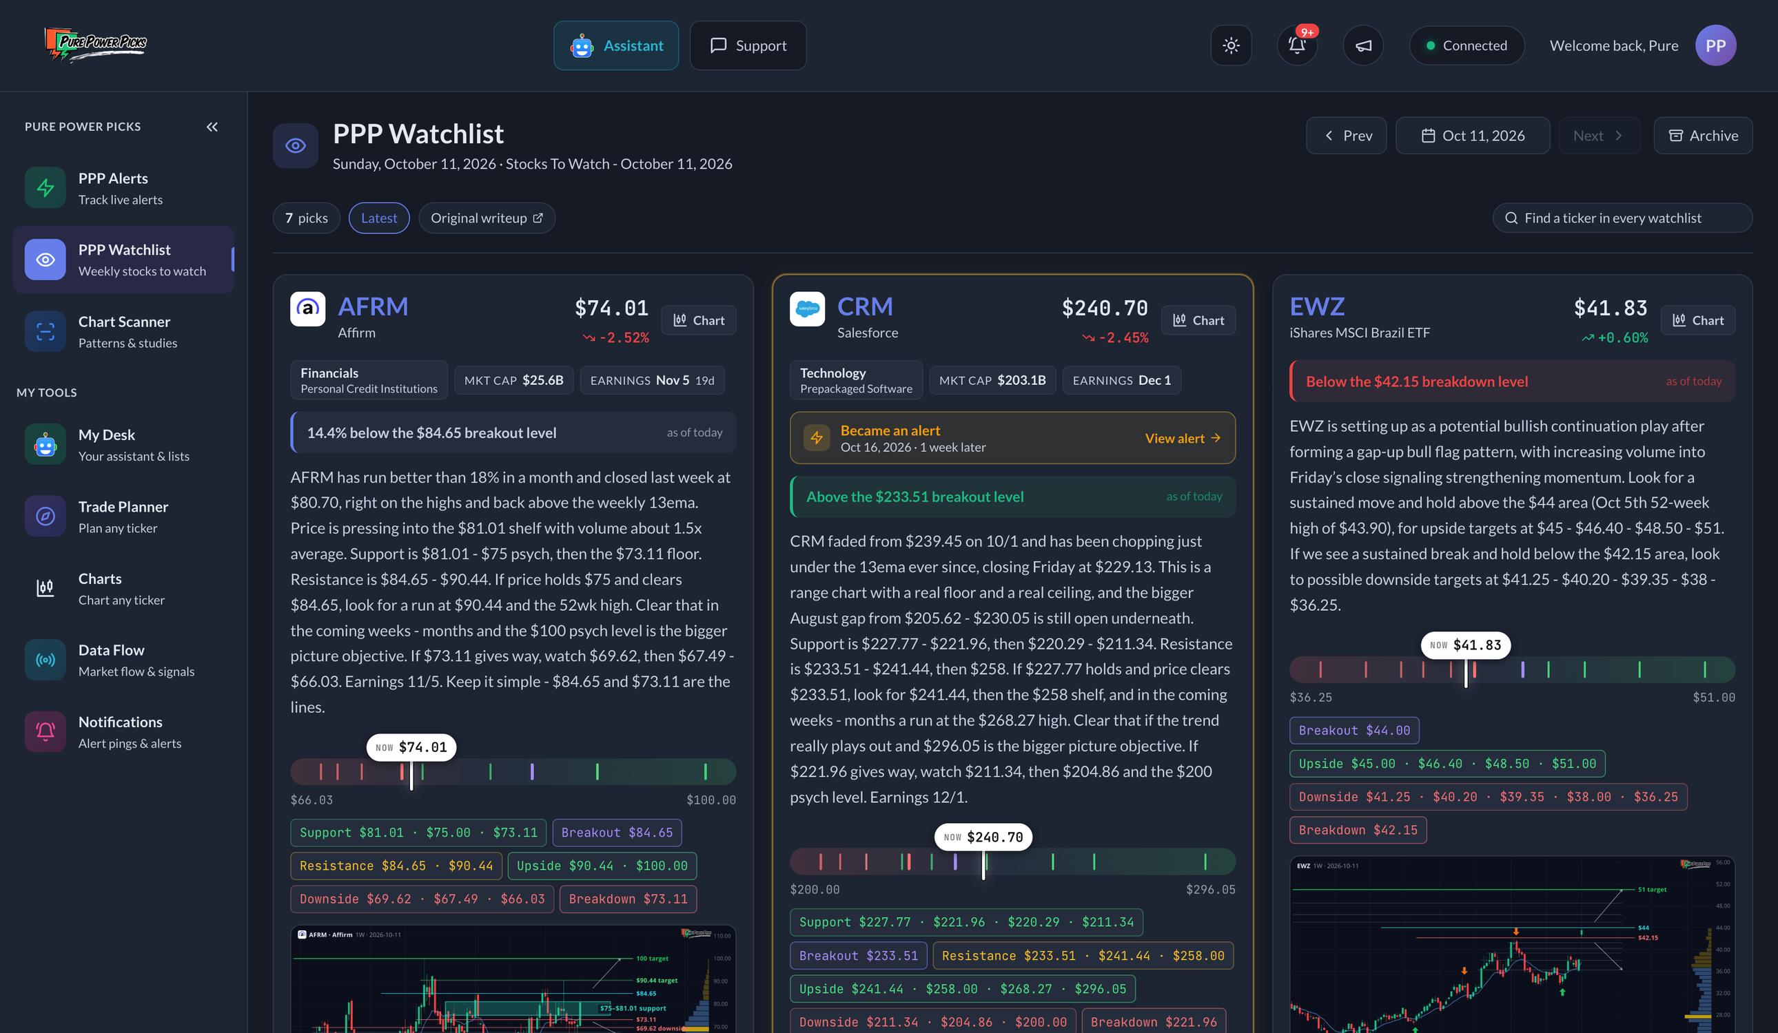Screen dimensions: 1778x1033
Task: Open Chart Scanner in sidebar
Action: (x=123, y=331)
